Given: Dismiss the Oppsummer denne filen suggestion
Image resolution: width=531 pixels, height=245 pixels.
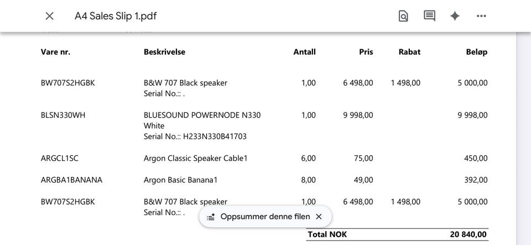Looking at the screenshot, I should [319, 217].
